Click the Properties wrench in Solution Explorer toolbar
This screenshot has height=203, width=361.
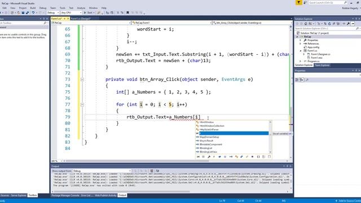point(348,24)
